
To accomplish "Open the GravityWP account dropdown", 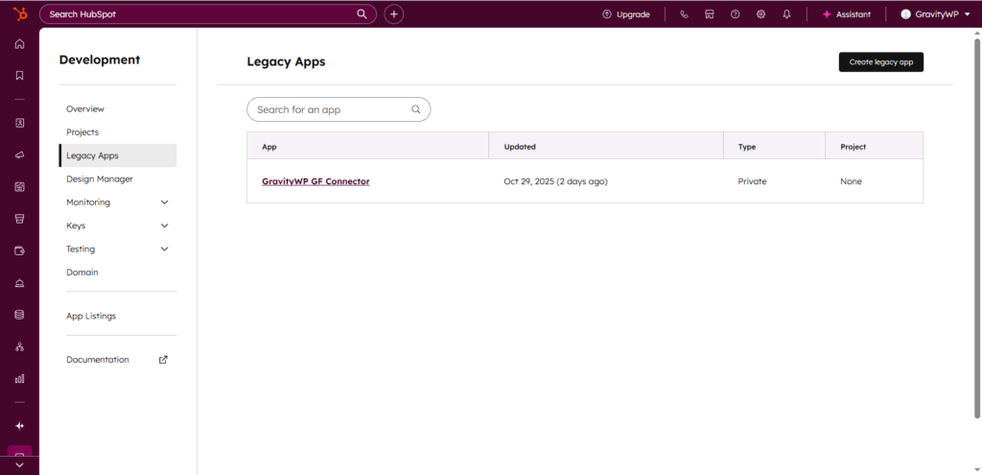I will tap(934, 14).
